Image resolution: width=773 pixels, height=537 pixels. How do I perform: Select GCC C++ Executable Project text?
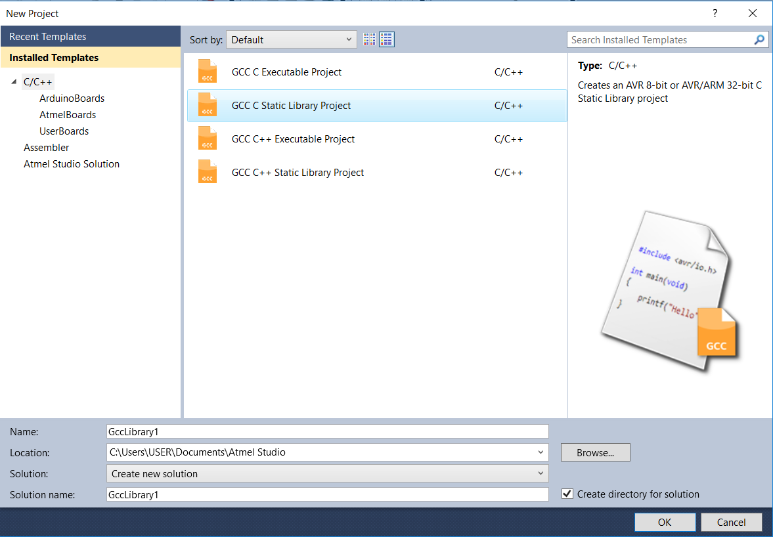[x=293, y=139]
